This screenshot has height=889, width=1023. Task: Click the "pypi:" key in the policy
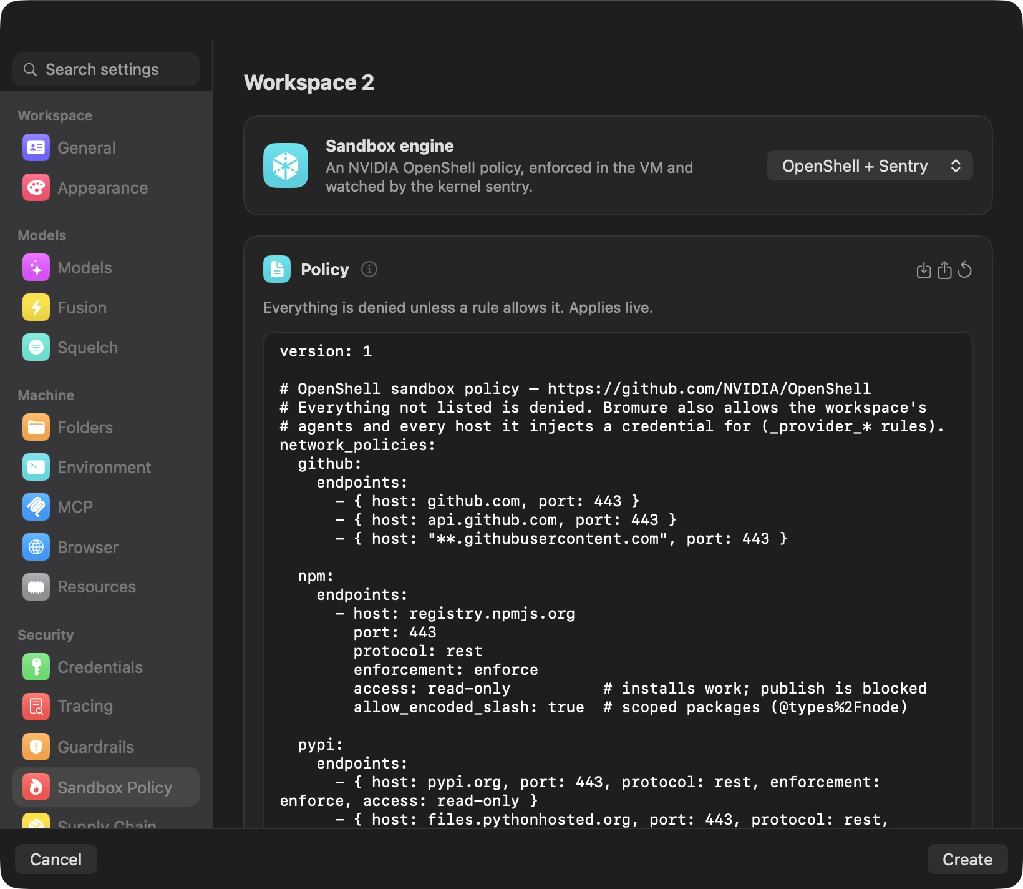[321, 745]
